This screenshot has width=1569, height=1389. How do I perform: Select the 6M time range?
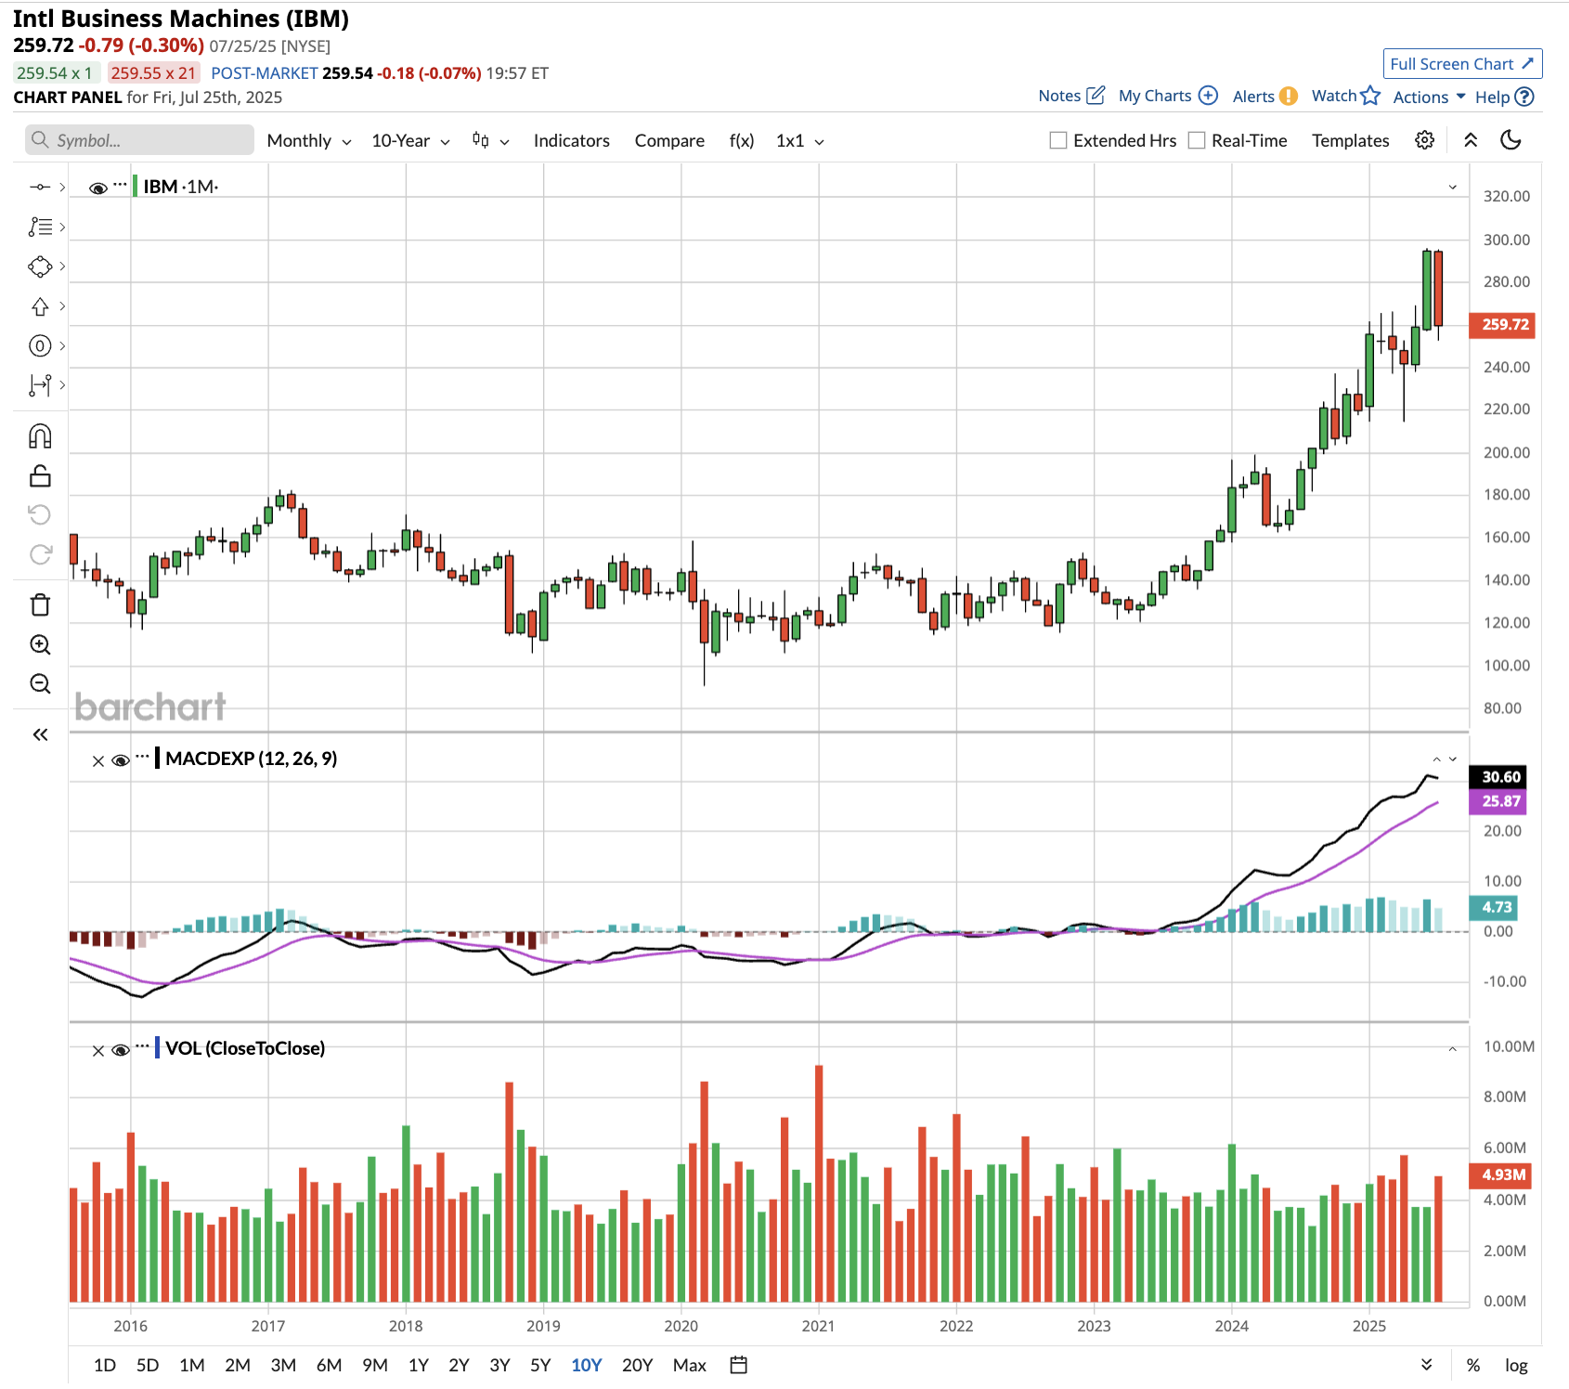pyautogui.click(x=329, y=1365)
